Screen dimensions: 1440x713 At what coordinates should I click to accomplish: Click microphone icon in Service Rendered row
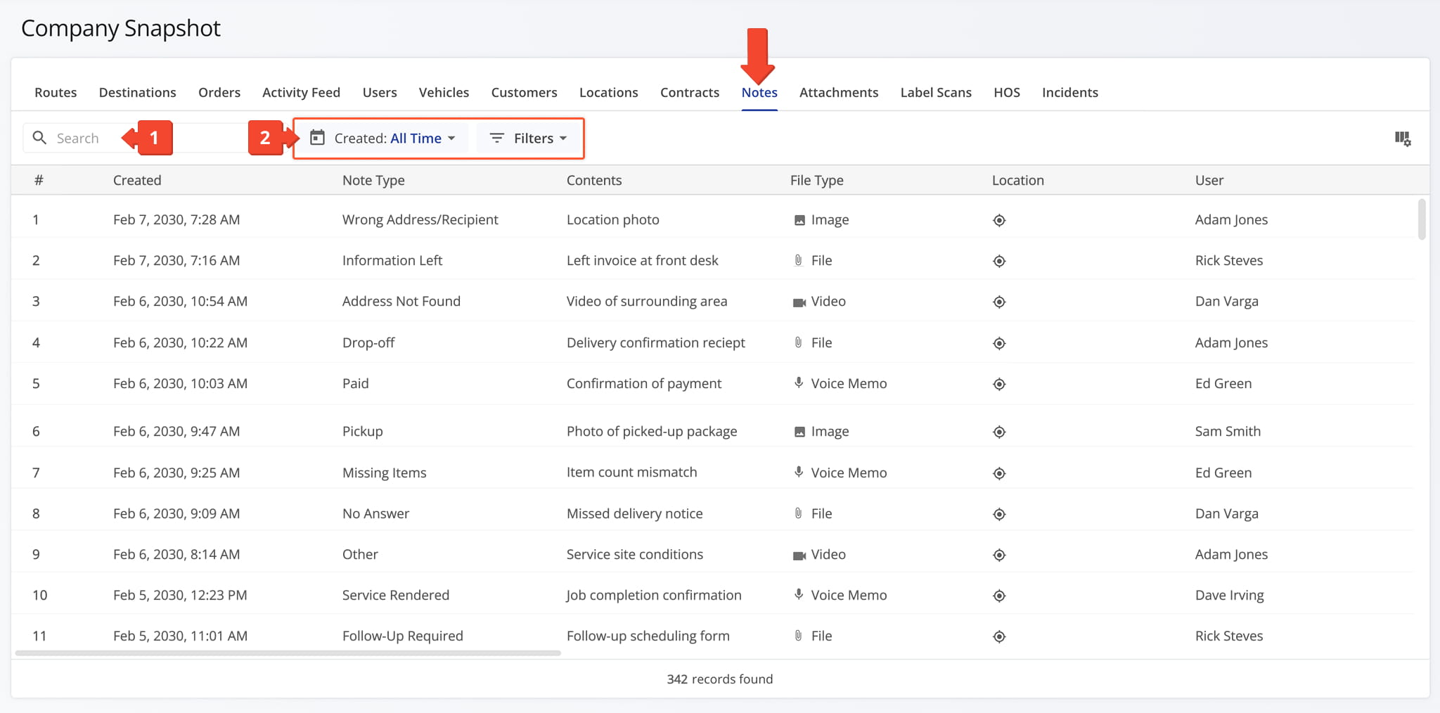coord(799,594)
